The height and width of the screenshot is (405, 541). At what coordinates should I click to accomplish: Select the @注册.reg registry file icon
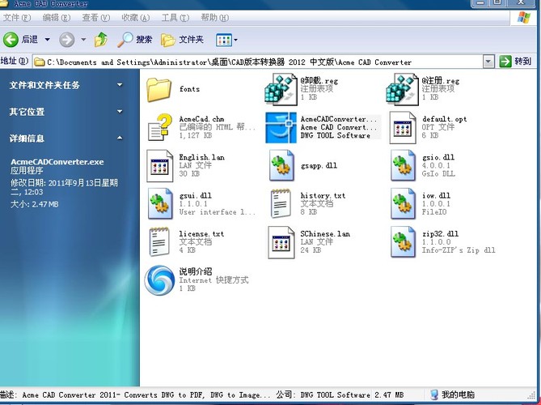click(402, 89)
